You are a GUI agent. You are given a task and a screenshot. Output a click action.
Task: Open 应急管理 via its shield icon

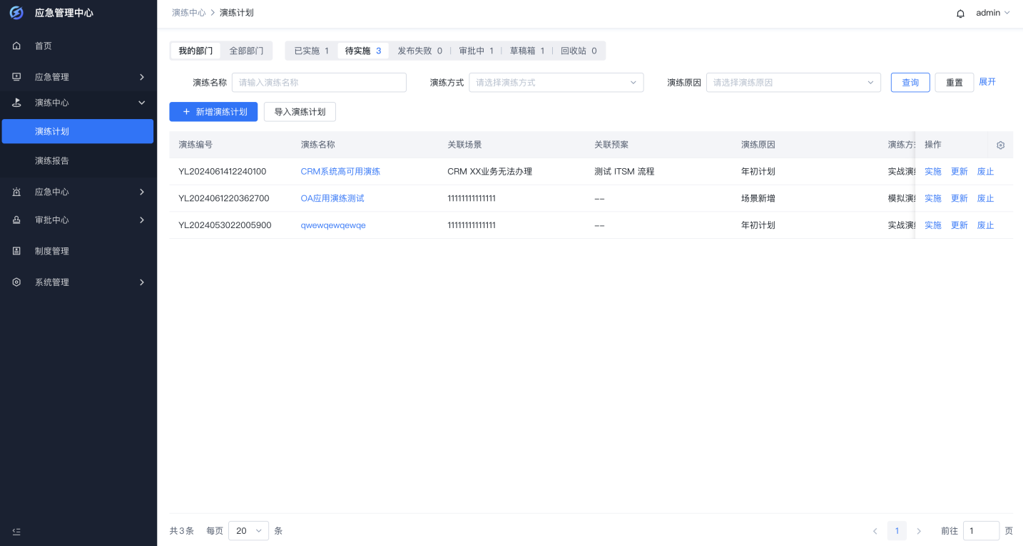tap(16, 76)
